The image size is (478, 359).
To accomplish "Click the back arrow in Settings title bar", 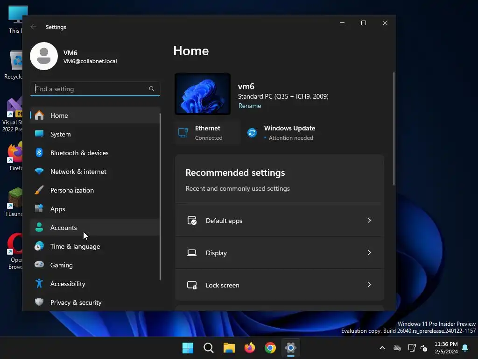I will pyautogui.click(x=34, y=27).
